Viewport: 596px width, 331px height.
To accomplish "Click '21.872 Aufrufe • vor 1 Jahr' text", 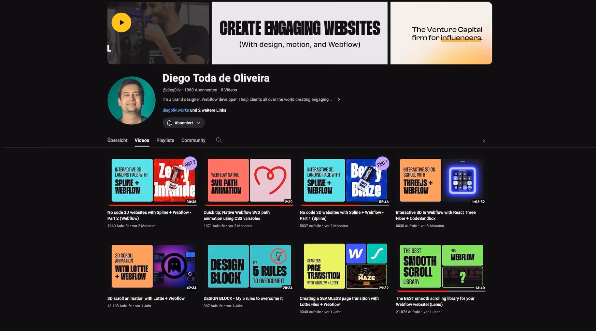I will pos(418,312).
